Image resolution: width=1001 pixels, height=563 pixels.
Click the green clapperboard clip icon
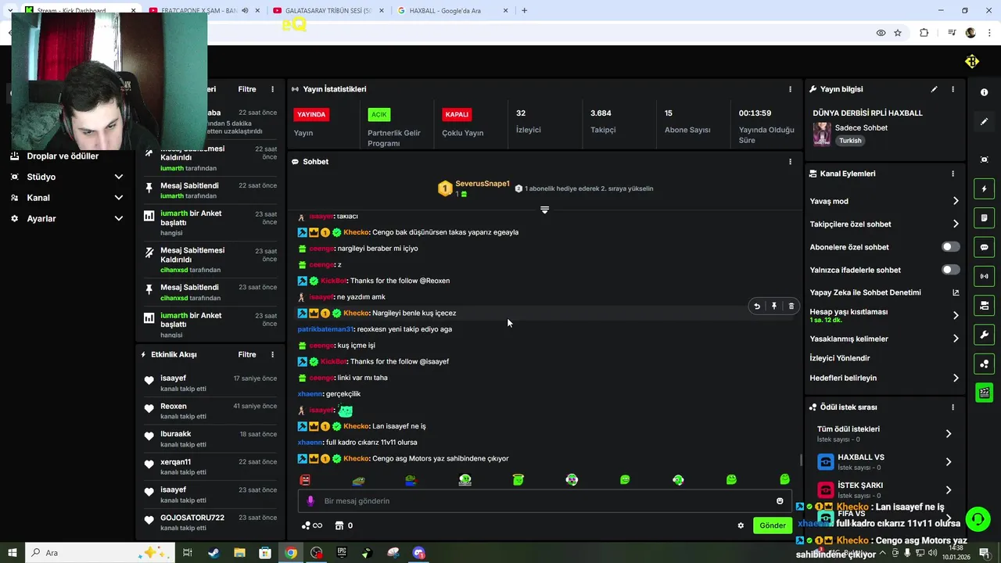(984, 393)
